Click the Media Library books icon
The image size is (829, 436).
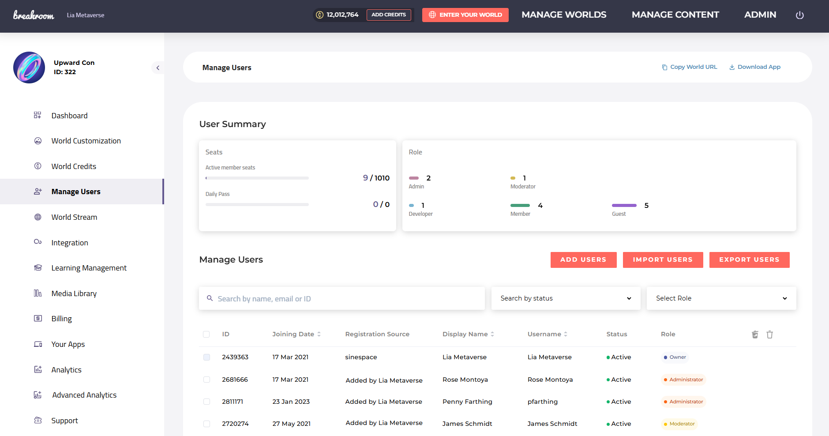coord(38,293)
